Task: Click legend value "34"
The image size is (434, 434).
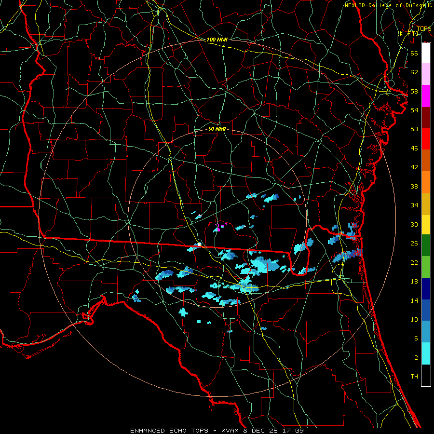Action: click(414, 205)
